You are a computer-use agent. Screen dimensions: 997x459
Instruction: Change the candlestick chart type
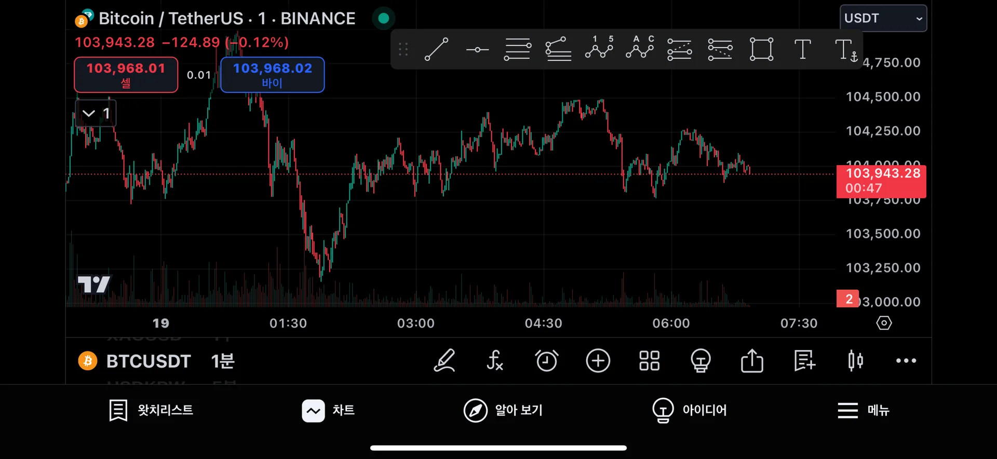(855, 360)
